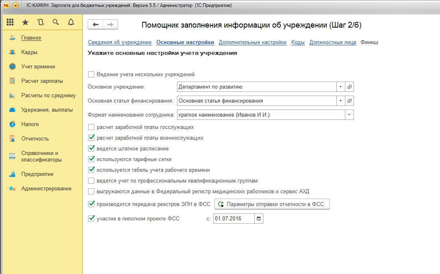The height and width of the screenshot is (274, 440).
Task: Click the Search magnifier icon
Action: click(56, 22)
